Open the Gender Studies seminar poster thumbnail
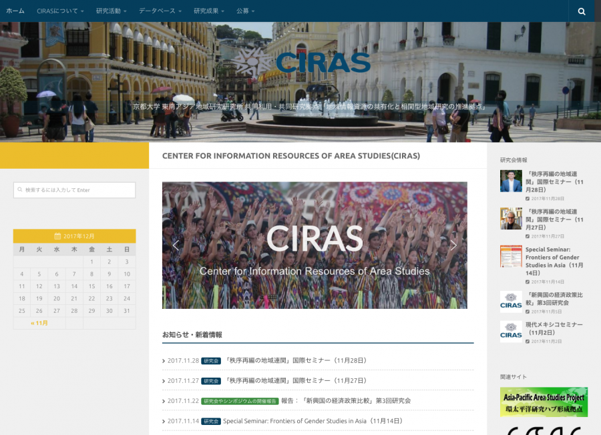This screenshot has height=435, width=601. (x=511, y=256)
